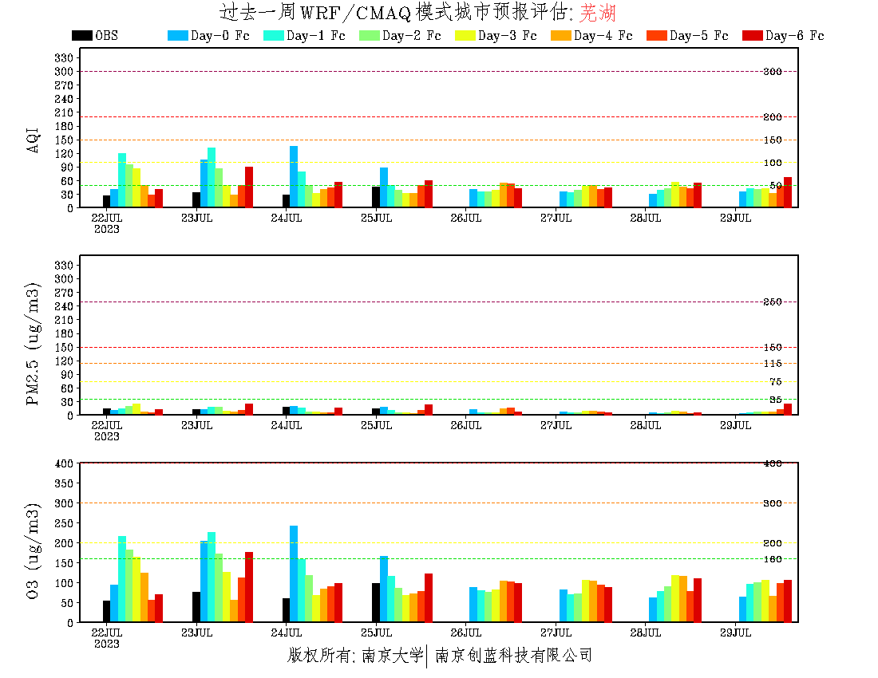Click the orange Day-4 Fc legend swatch
This screenshot has height=678, width=878.
[560, 35]
